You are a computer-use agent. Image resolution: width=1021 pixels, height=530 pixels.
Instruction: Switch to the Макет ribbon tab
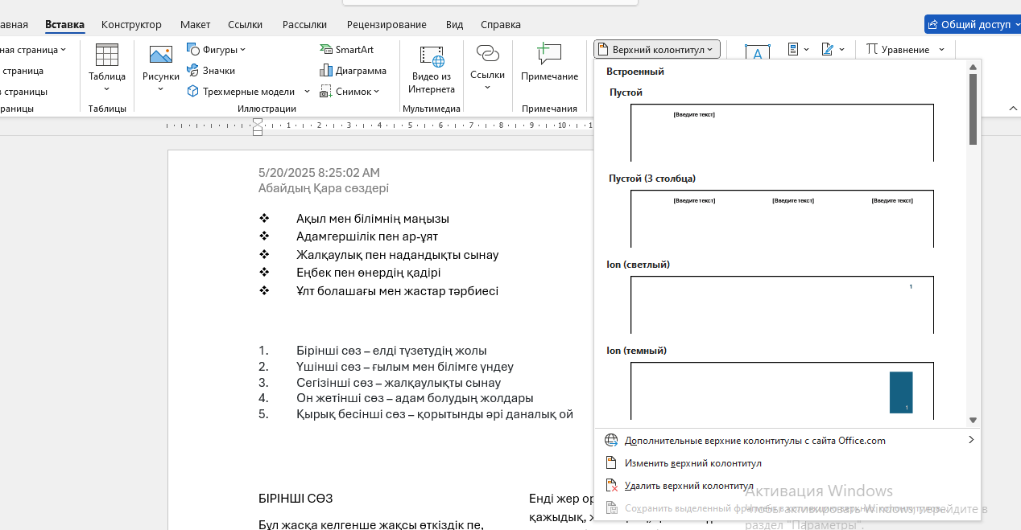195,24
